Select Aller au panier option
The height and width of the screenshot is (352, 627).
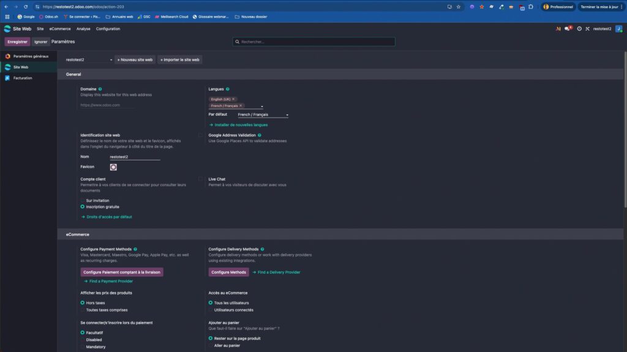click(211, 346)
